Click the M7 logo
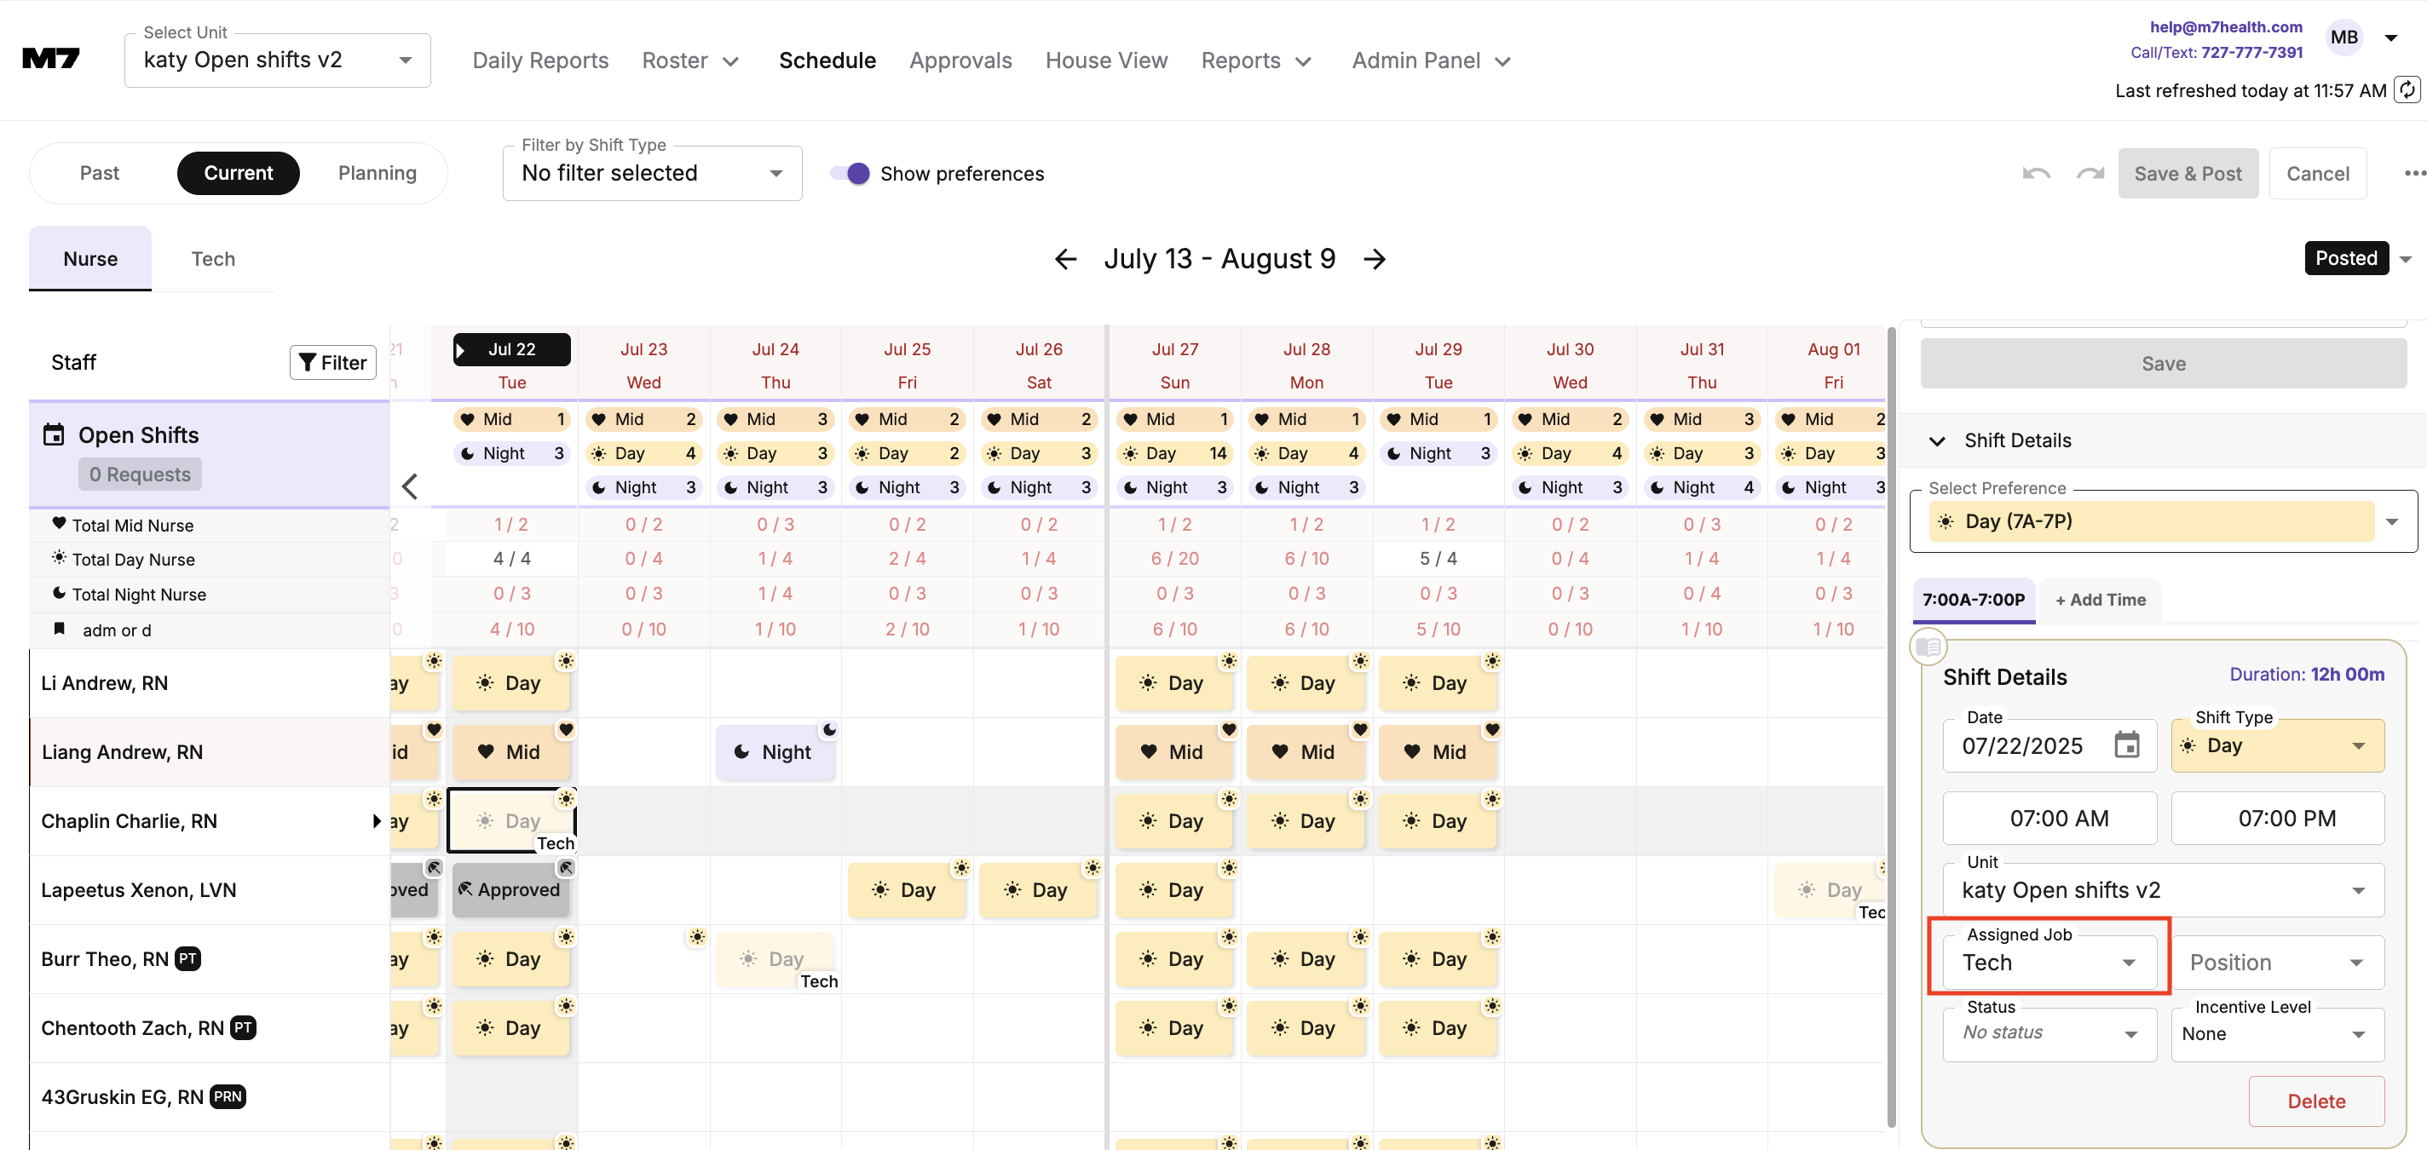This screenshot has width=2427, height=1150. click(51, 60)
